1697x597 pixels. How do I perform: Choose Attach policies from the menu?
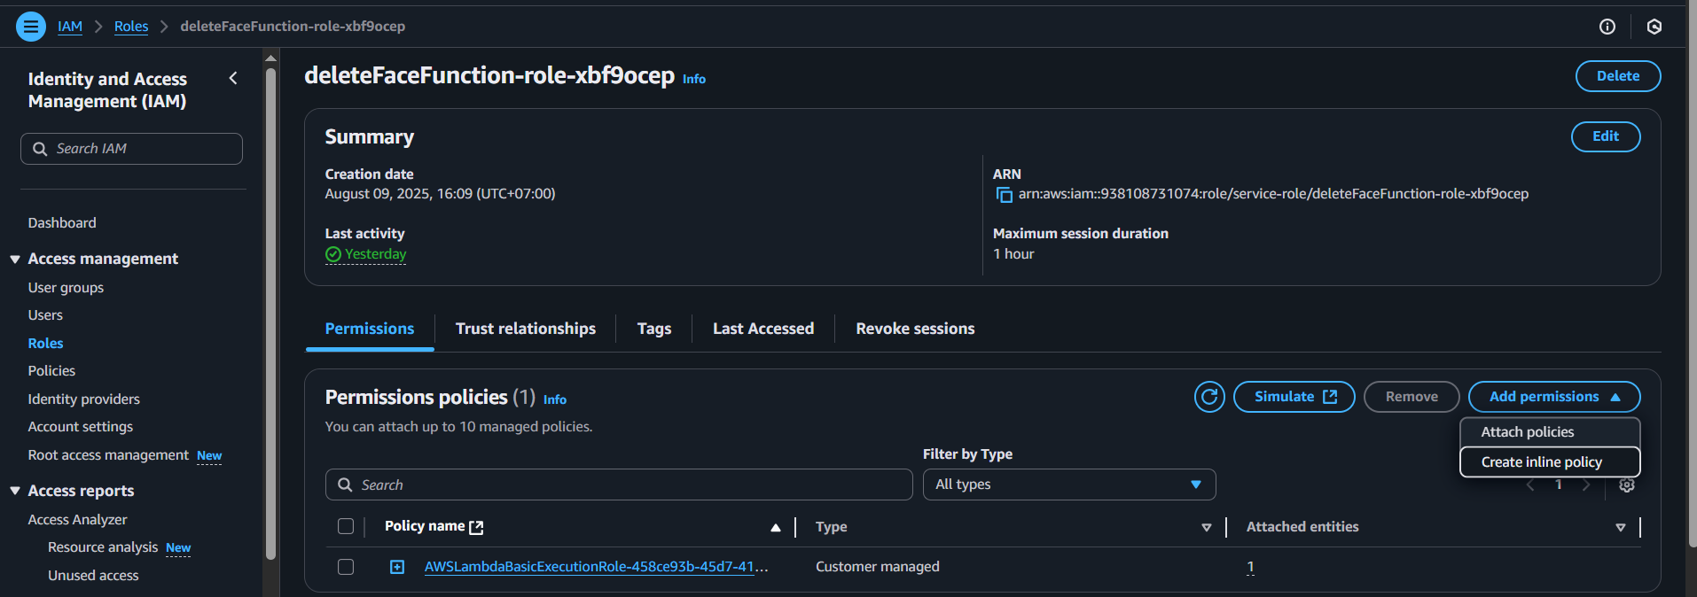(x=1550, y=432)
